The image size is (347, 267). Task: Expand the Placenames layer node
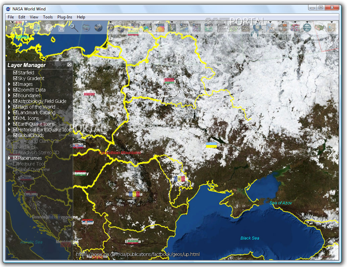[9, 158]
